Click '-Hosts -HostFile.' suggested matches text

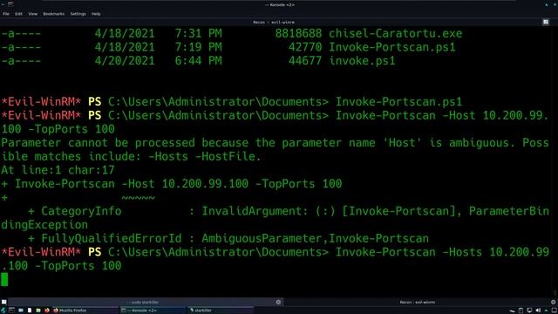coord(205,156)
